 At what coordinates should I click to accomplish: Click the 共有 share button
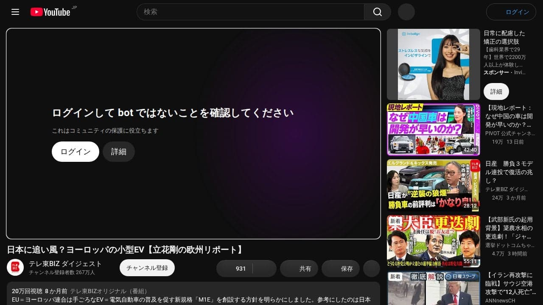click(x=299, y=269)
